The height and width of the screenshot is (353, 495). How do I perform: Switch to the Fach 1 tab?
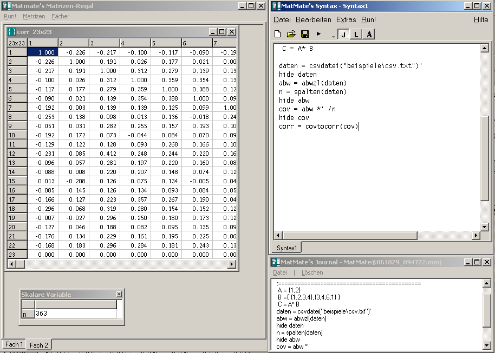coord(13,344)
